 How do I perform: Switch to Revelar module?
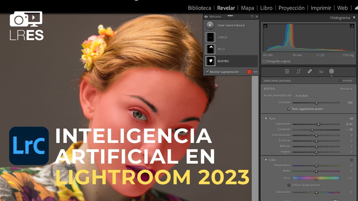226,8
